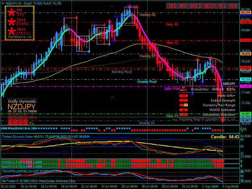The image size is (252, 189).
Task: Click the Weekly S1 label
Action: 147,123
